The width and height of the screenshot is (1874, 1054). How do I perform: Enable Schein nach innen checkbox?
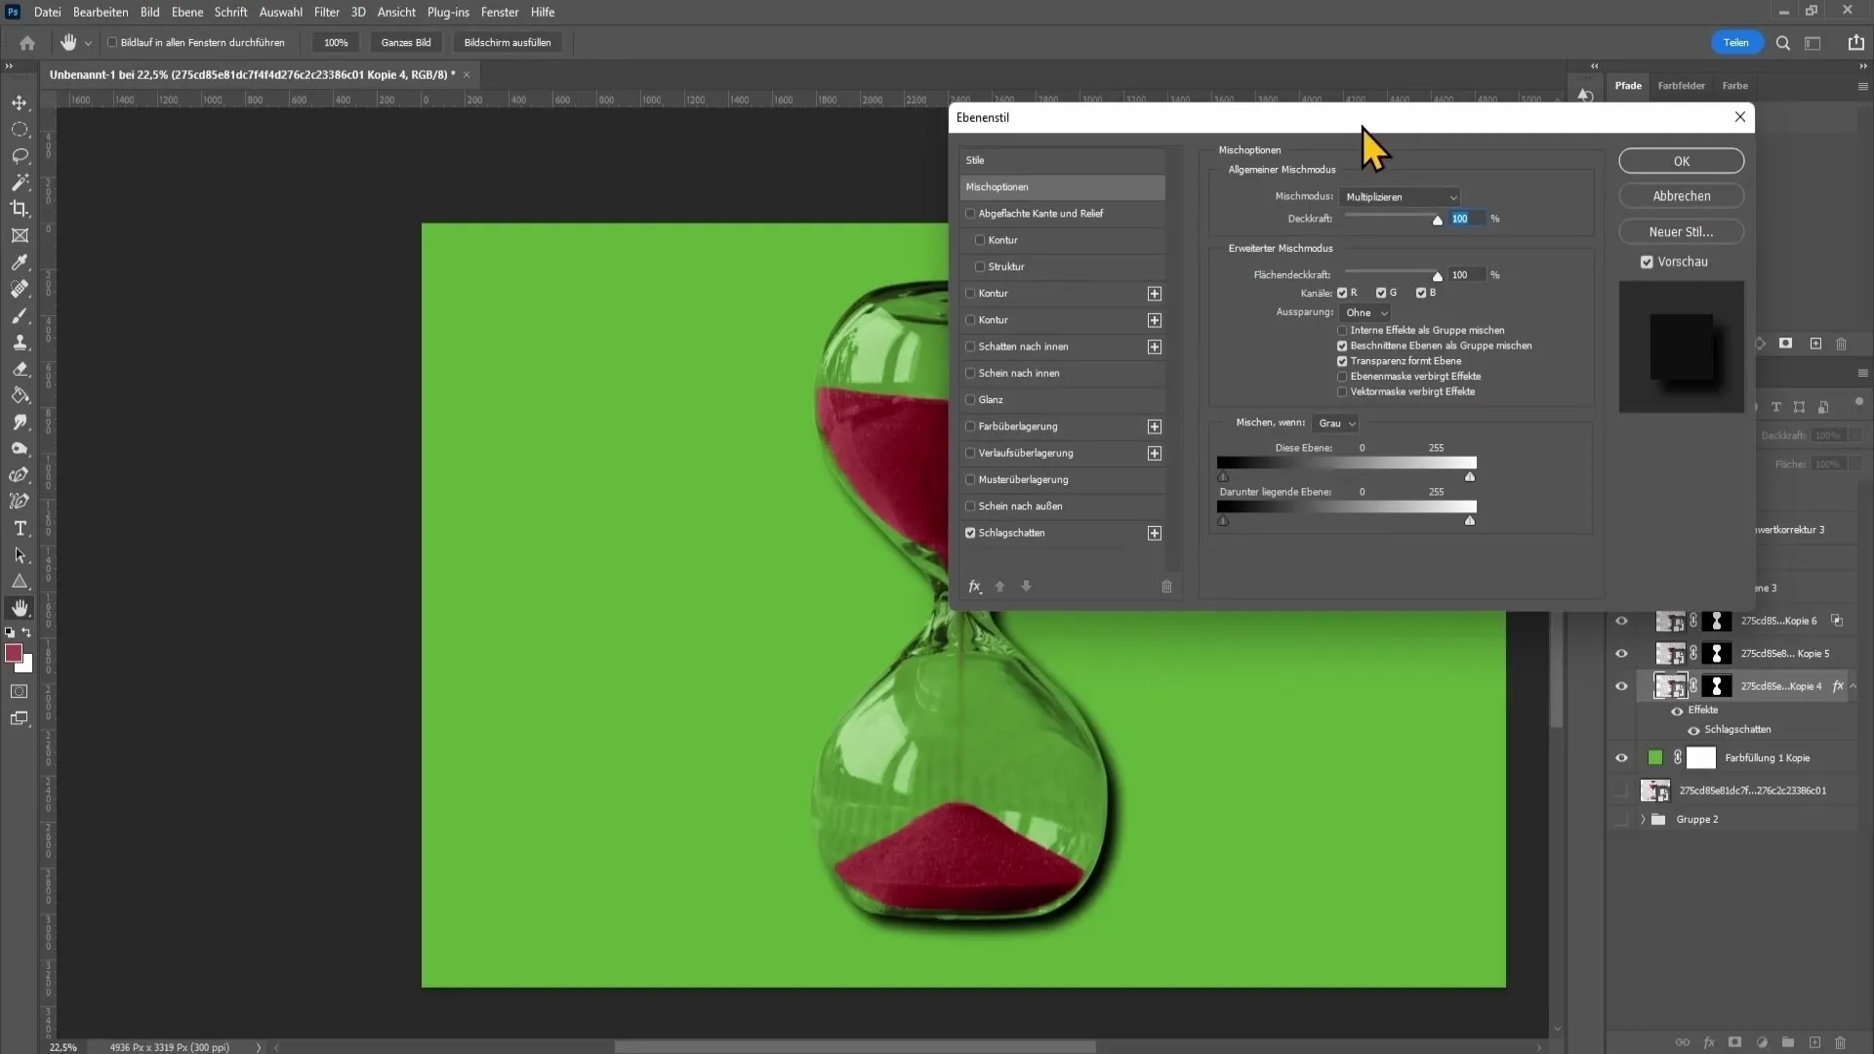pyautogui.click(x=970, y=373)
